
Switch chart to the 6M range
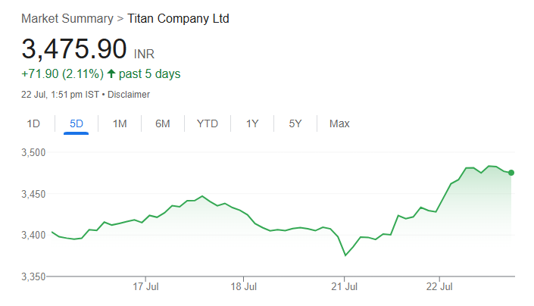click(162, 123)
